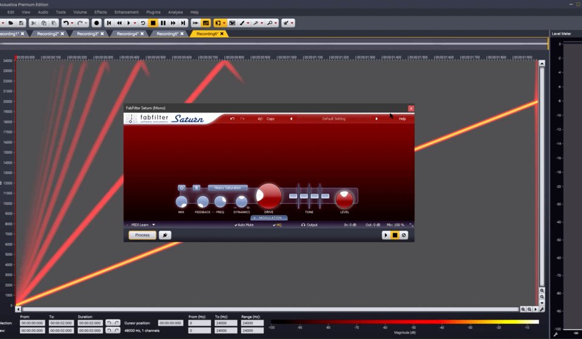Viewport: 582px width, 339px height.
Task: Click Copy in Saturn header
Action: coord(270,119)
